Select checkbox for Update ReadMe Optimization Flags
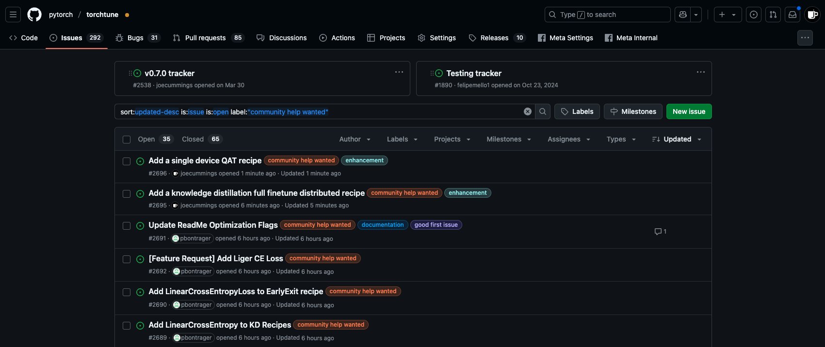Image resolution: width=825 pixels, height=347 pixels. point(127,226)
